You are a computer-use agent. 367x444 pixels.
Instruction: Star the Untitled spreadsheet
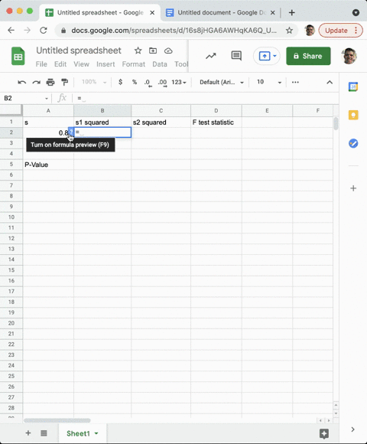(138, 51)
